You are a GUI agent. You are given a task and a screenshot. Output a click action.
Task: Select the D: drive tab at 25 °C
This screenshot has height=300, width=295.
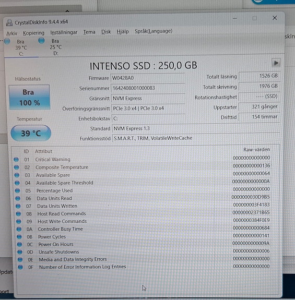55,47
